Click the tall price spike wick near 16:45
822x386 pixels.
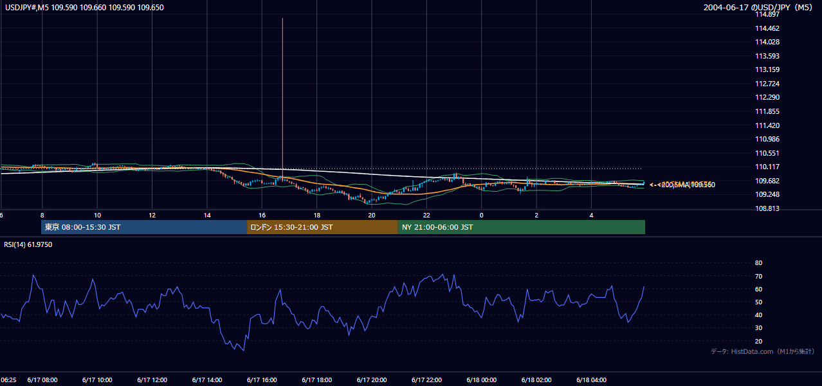click(x=282, y=96)
